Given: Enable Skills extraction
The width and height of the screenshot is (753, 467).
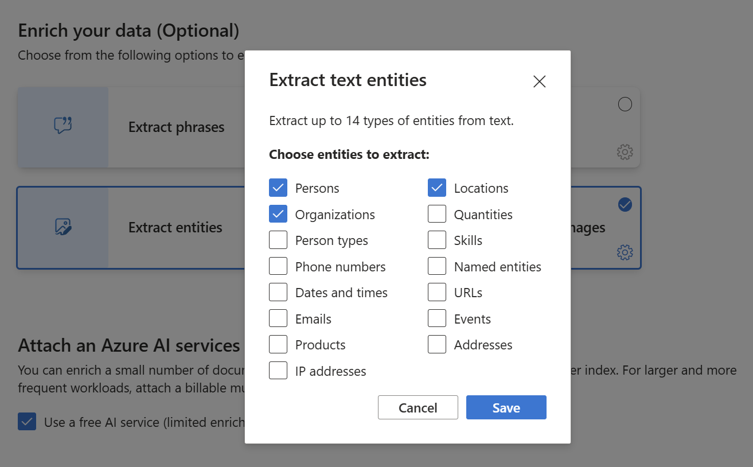Looking at the screenshot, I should [436, 239].
